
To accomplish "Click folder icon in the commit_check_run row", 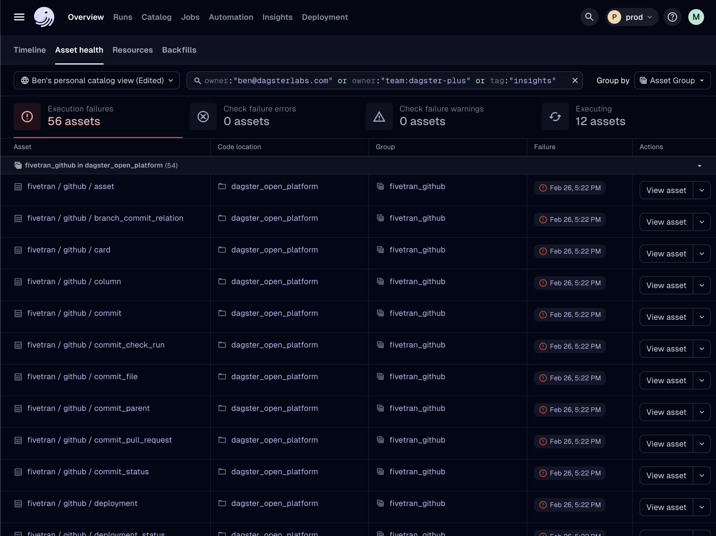I will coord(222,345).
